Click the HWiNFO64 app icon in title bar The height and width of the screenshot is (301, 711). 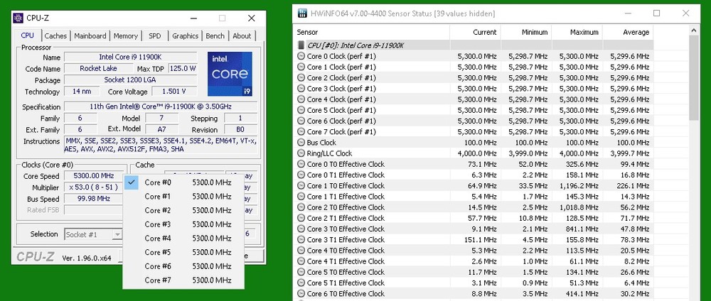pyautogui.click(x=302, y=13)
